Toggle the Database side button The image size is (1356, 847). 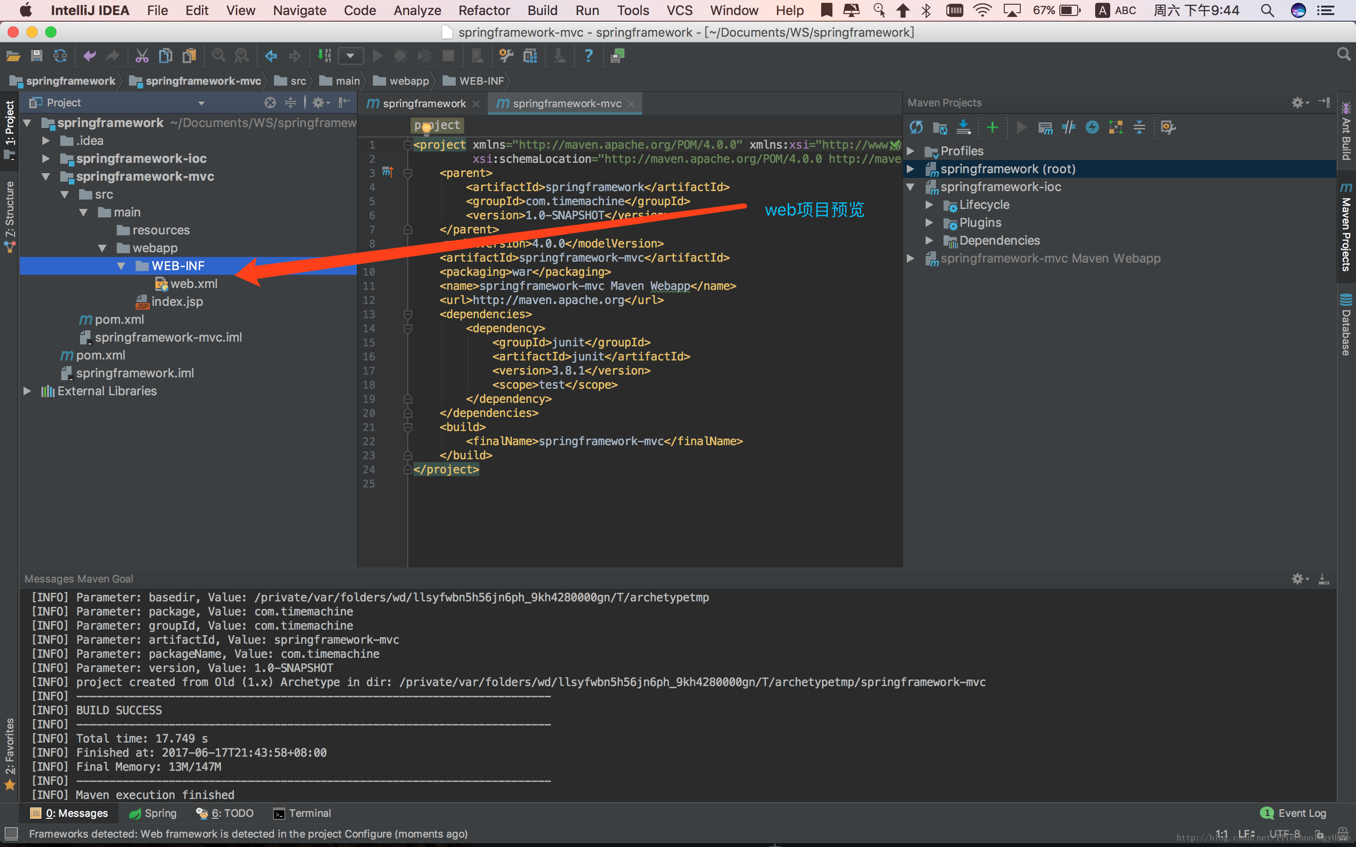pyautogui.click(x=1346, y=324)
